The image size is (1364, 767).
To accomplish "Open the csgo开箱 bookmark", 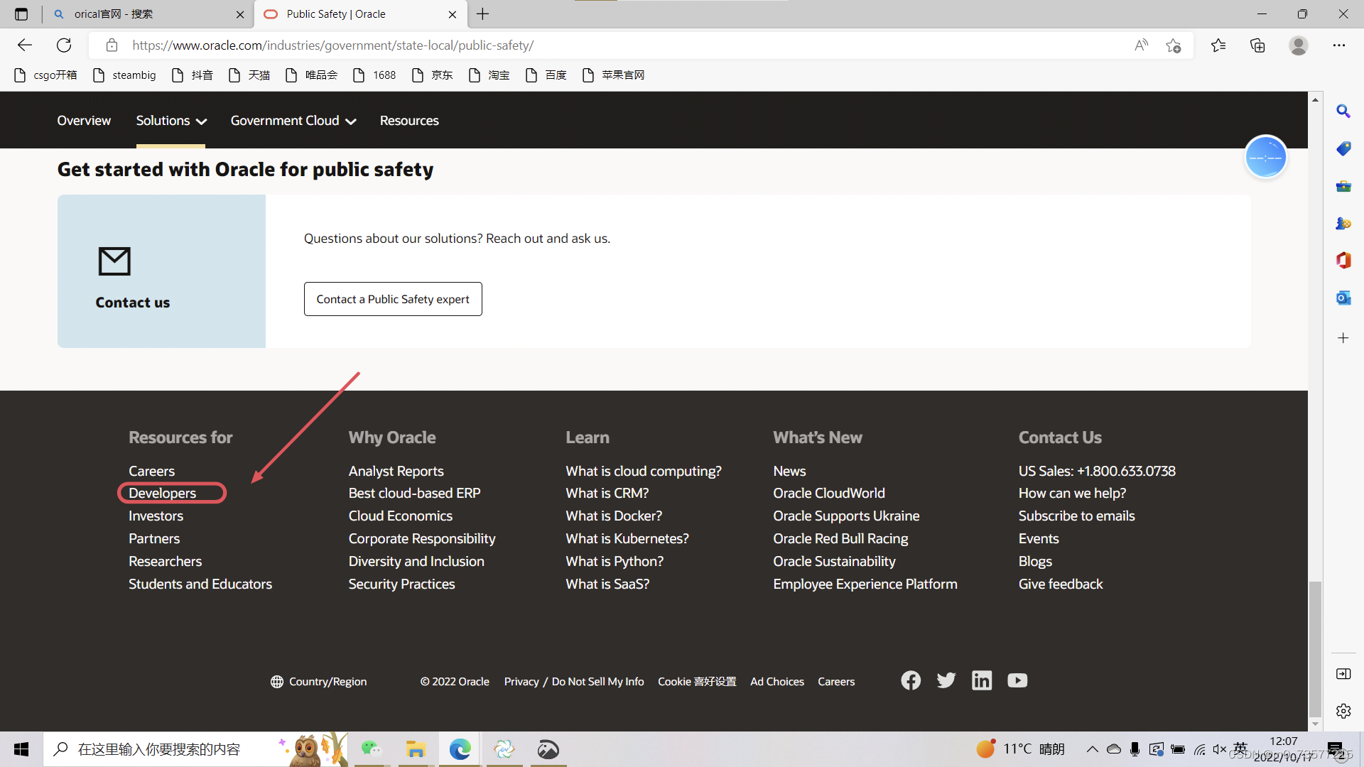I will point(45,75).
